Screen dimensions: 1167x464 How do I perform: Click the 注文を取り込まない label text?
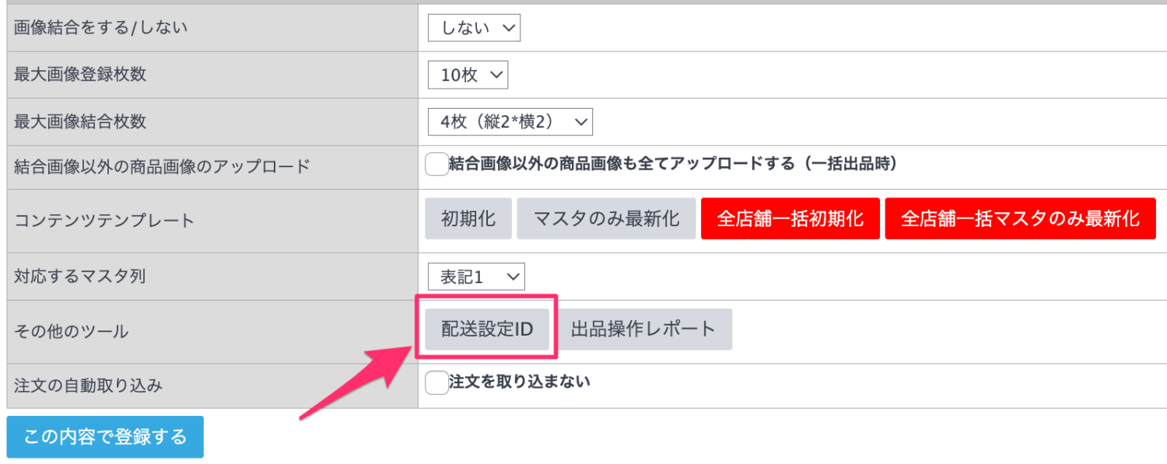(519, 382)
